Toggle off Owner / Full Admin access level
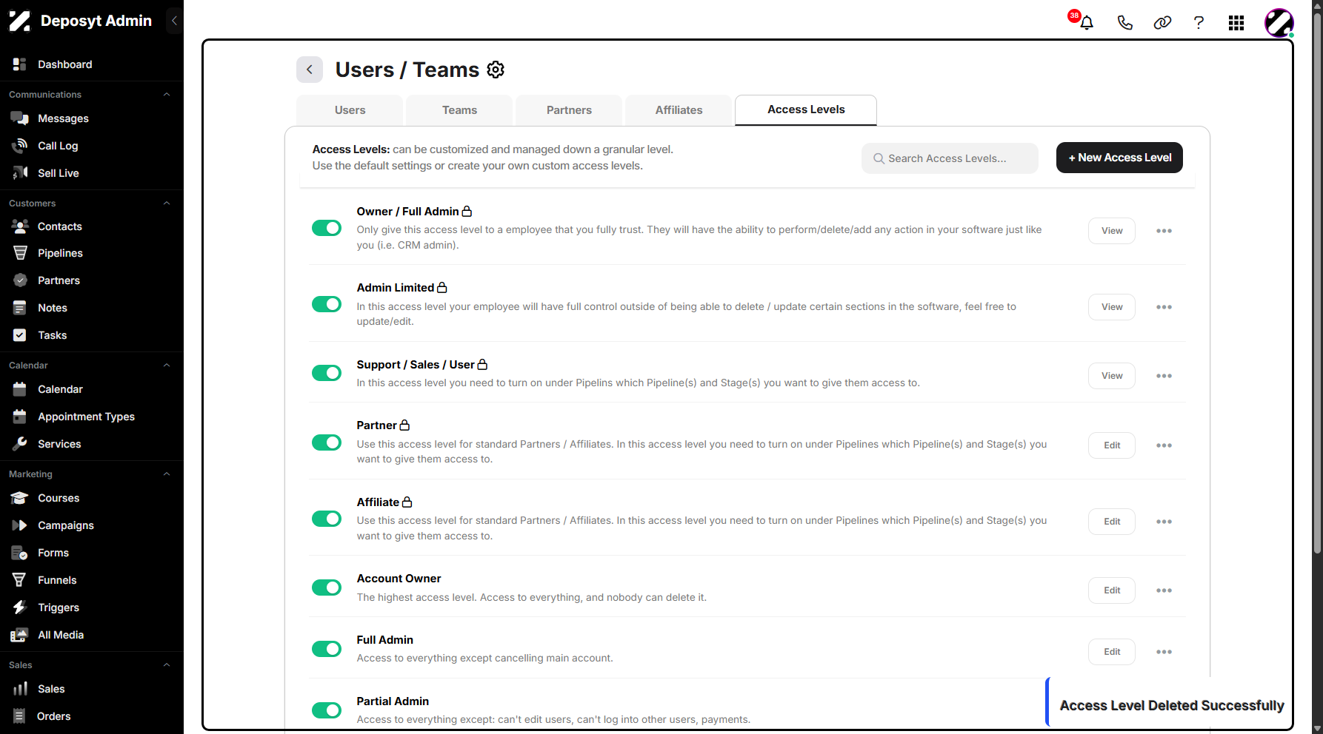Image resolution: width=1323 pixels, height=734 pixels. [x=327, y=228]
